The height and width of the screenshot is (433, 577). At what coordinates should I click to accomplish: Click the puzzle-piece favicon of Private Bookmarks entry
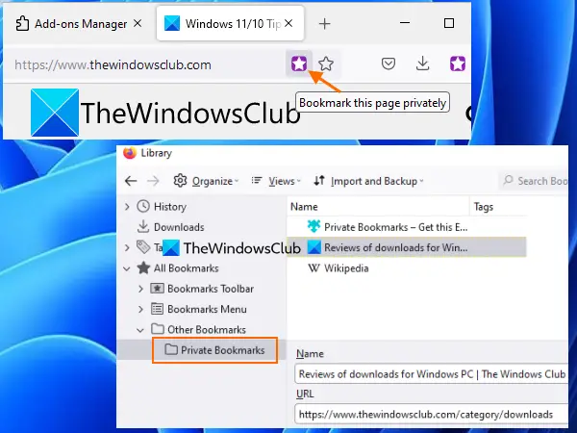[x=314, y=226]
